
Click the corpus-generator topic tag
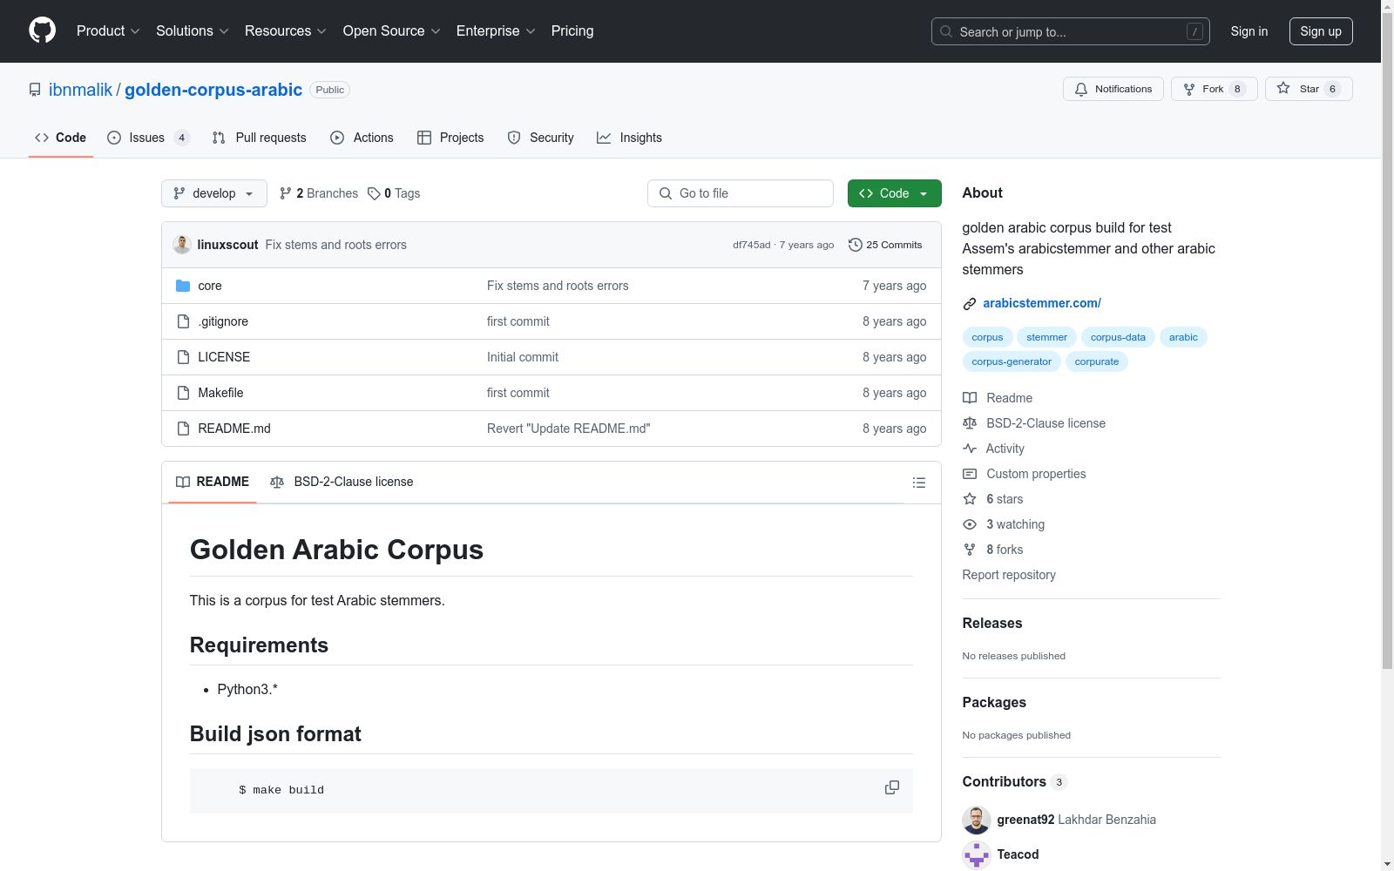click(x=1012, y=361)
